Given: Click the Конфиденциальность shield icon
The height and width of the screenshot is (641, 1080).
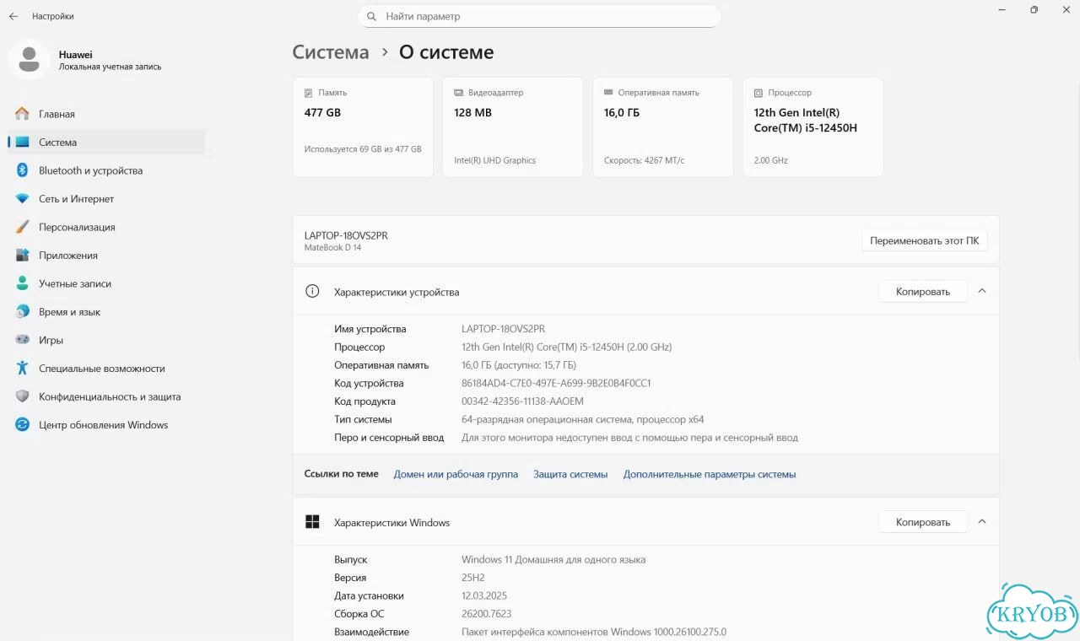Looking at the screenshot, I should 23,396.
